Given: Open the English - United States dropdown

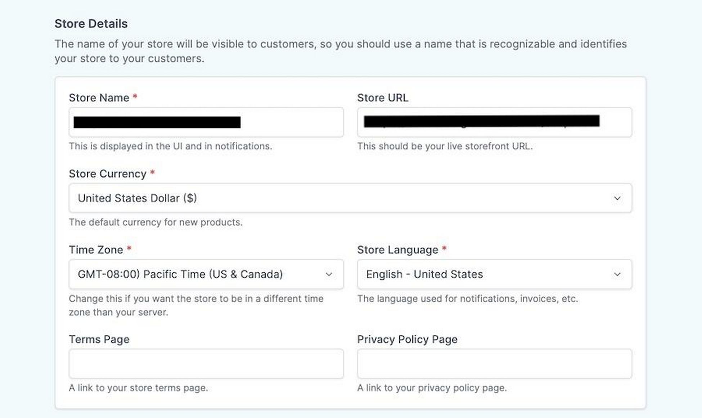Looking at the screenshot, I should point(494,274).
